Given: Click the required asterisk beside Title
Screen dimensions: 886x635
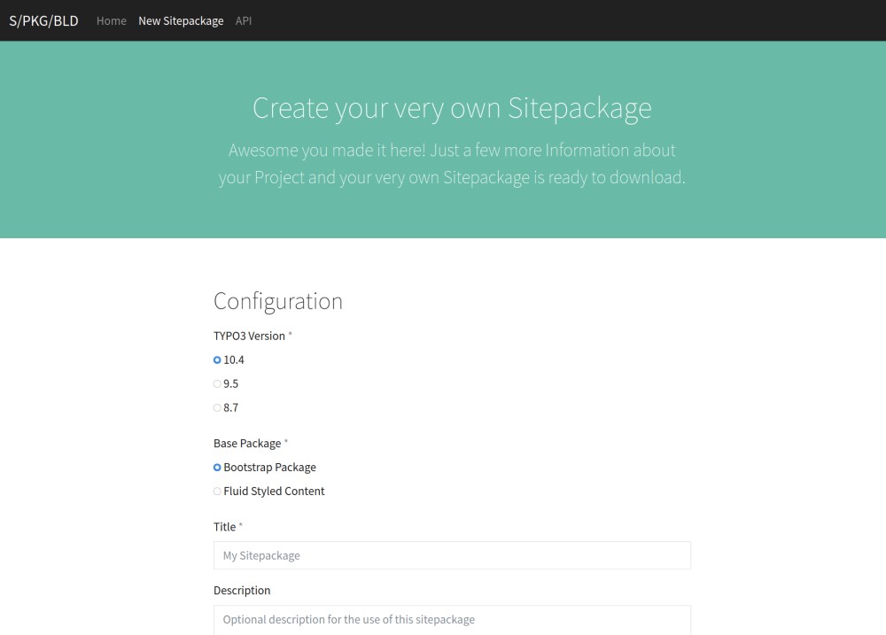Looking at the screenshot, I should [239, 524].
